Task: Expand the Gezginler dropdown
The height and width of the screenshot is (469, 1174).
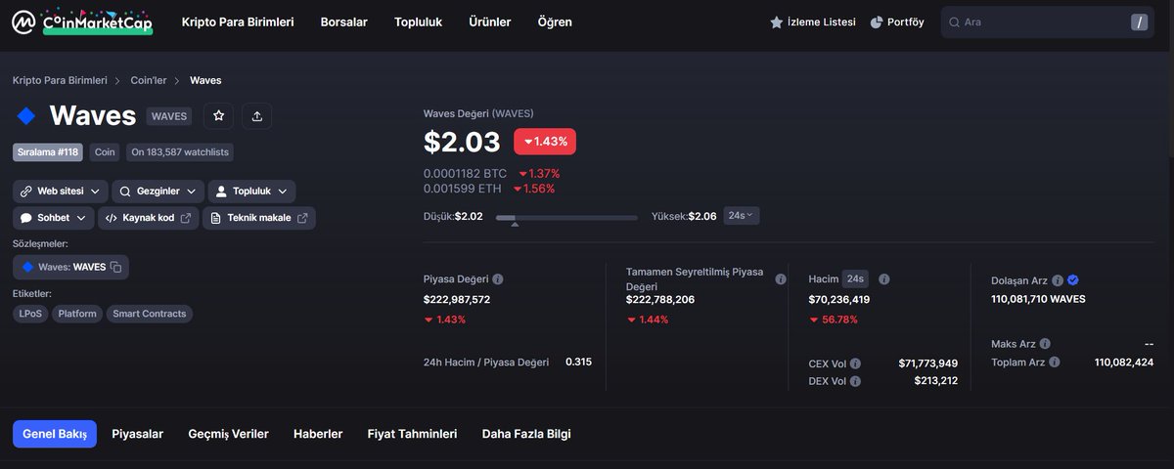Action: pyautogui.click(x=158, y=192)
